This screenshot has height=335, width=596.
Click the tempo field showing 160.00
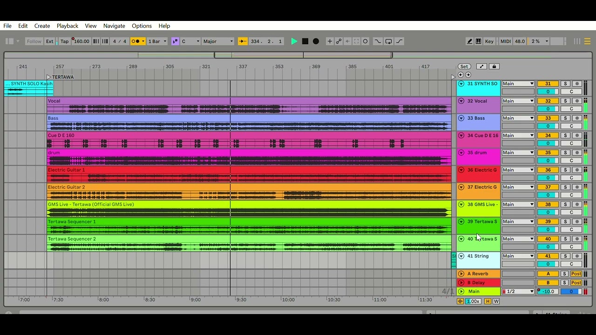coord(81,41)
